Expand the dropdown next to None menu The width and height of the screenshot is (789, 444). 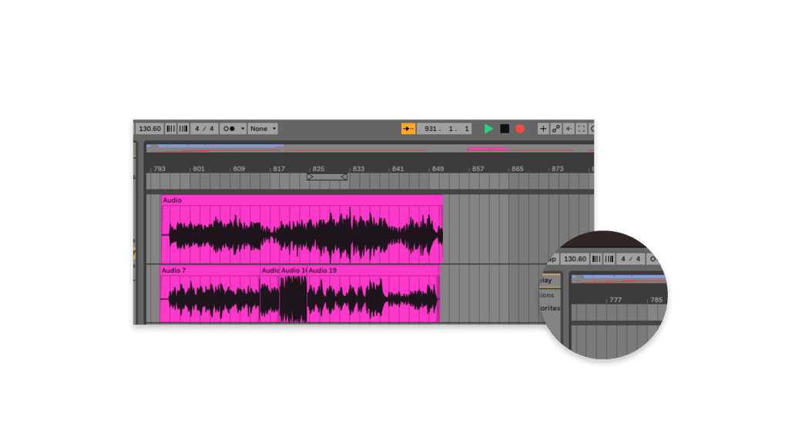pyautogui.click(x=274, y=129)
